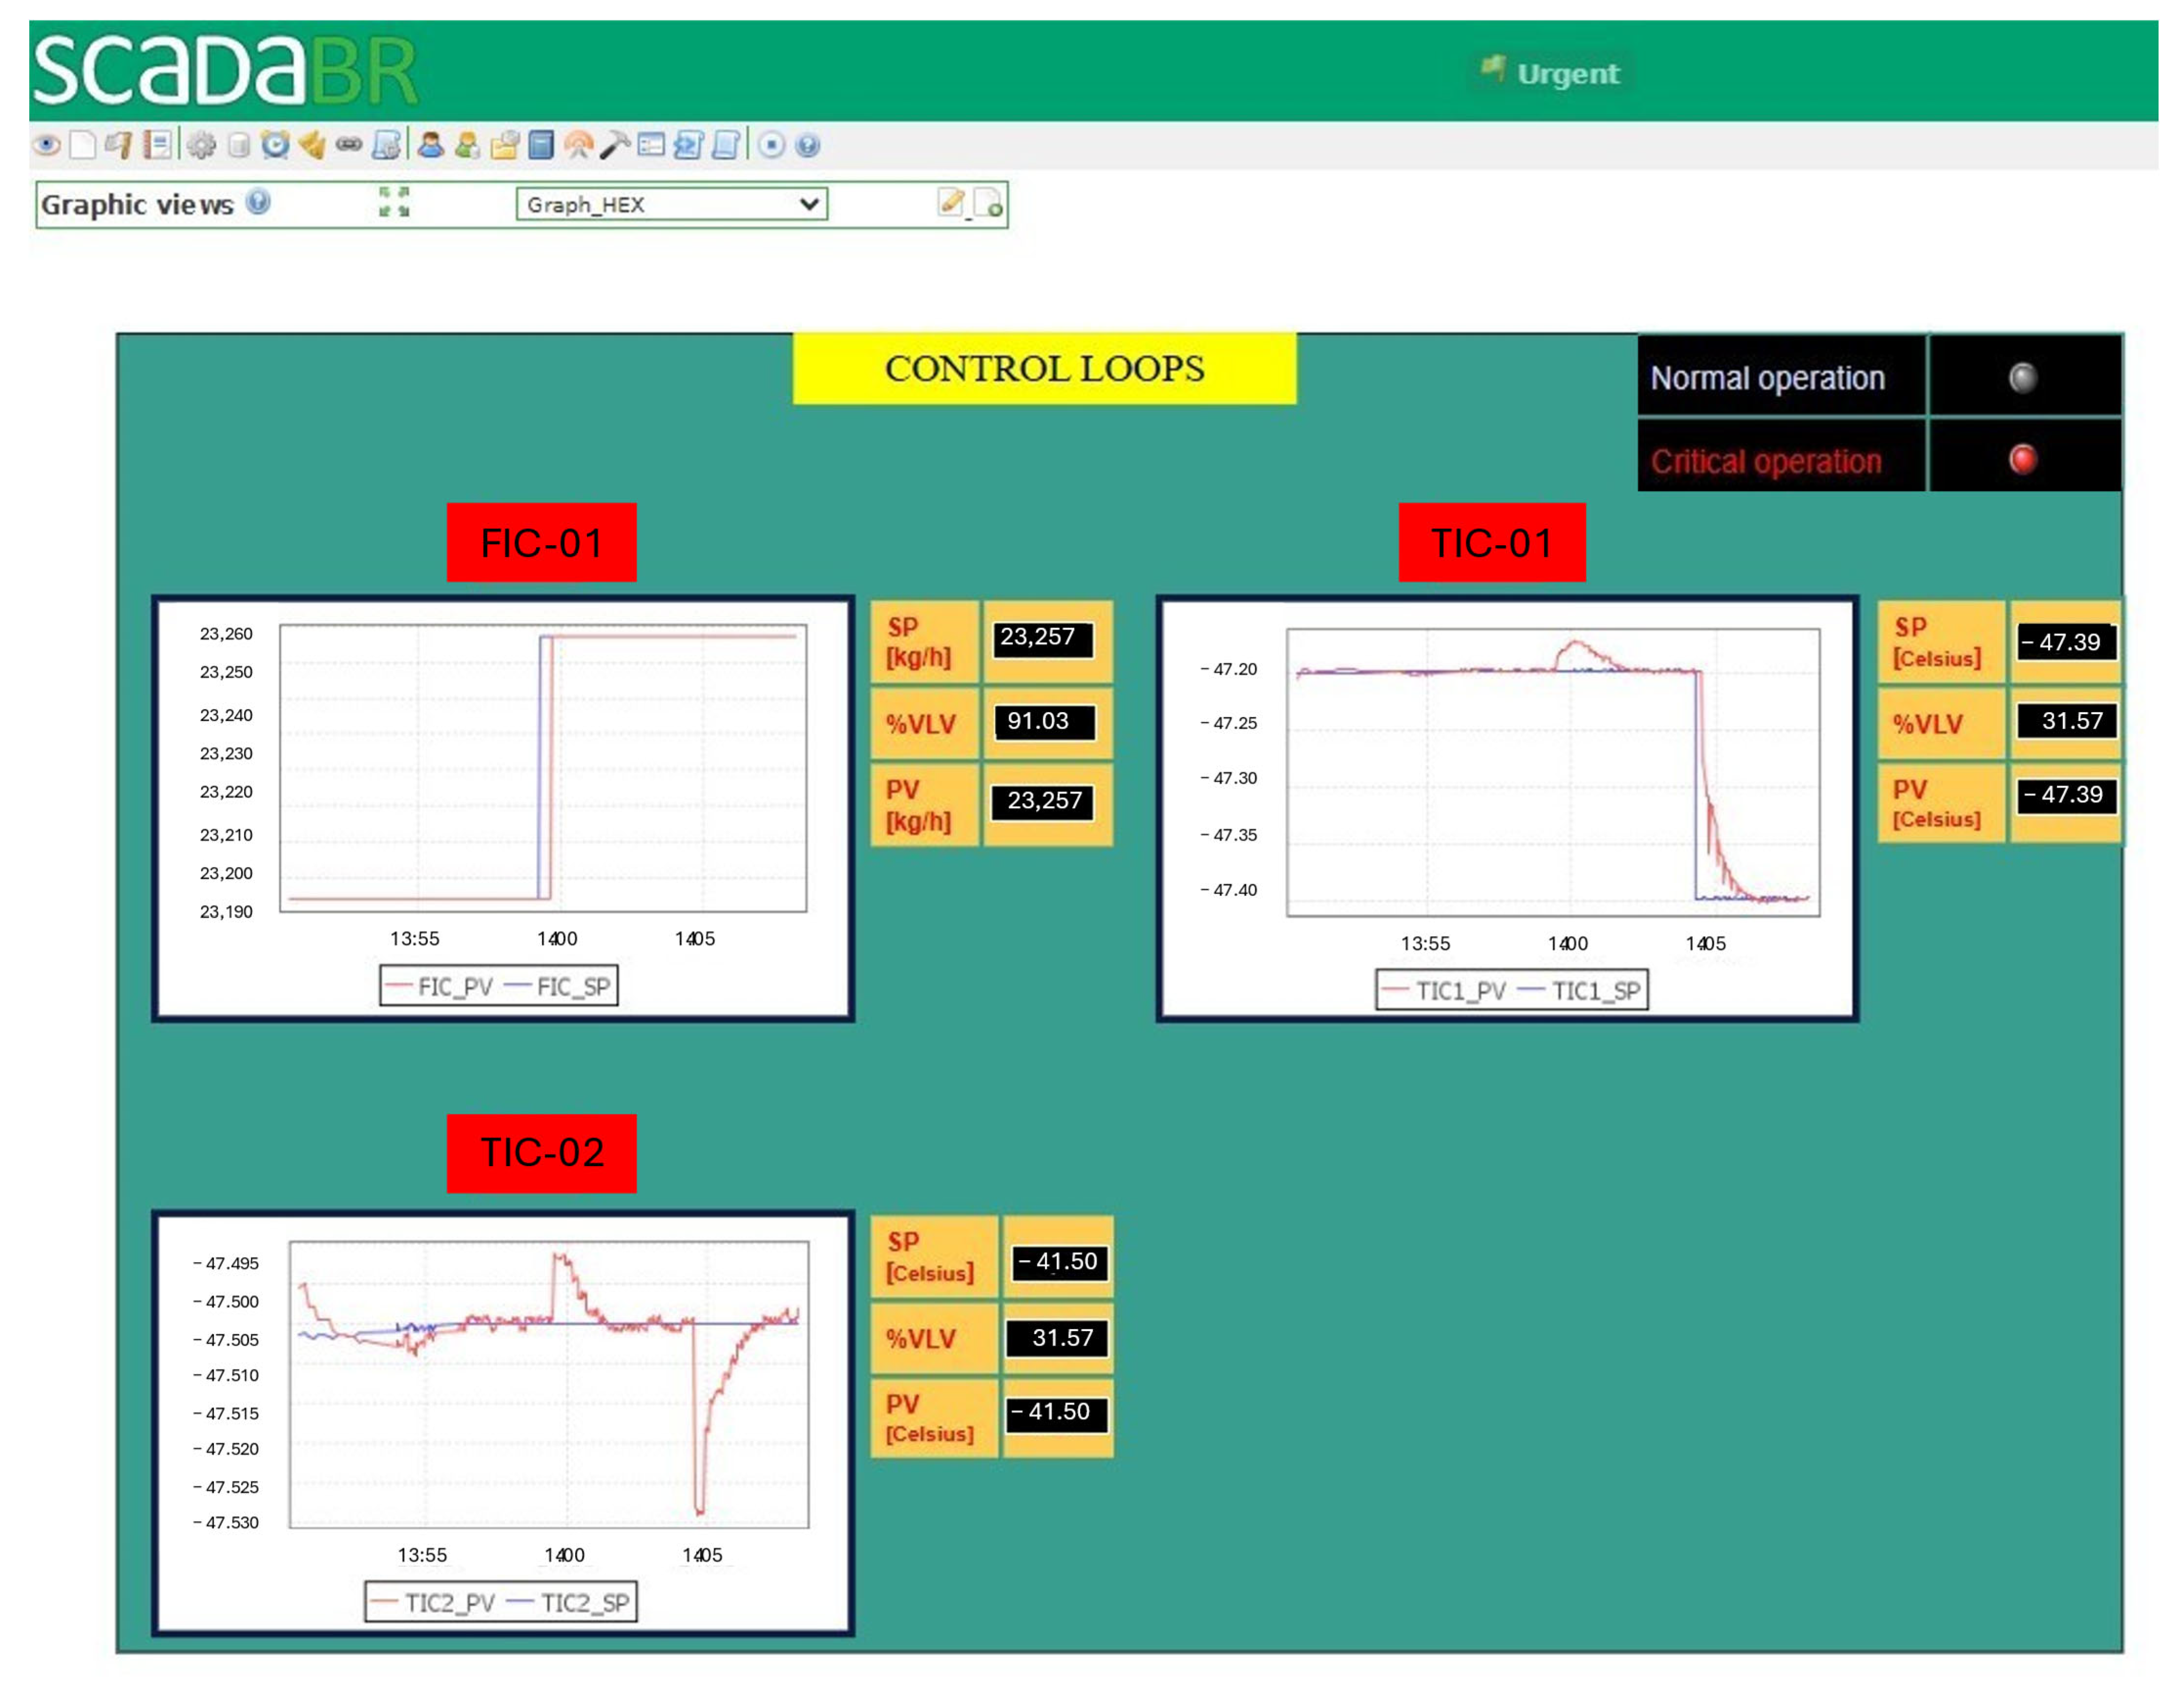Edit the current view pencil icon
Image resolution: width=2184 pixels, height=1683 pixels.
[951, 202]
